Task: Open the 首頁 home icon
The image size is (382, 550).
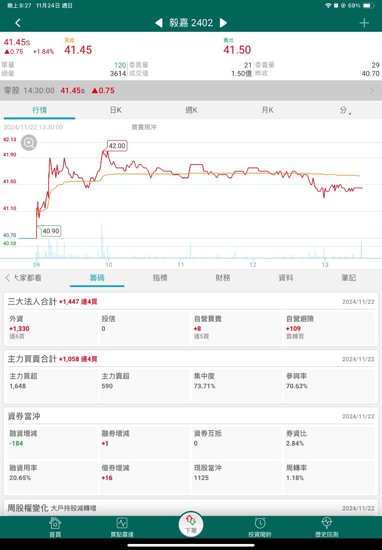Action: [x=55, y=527]
